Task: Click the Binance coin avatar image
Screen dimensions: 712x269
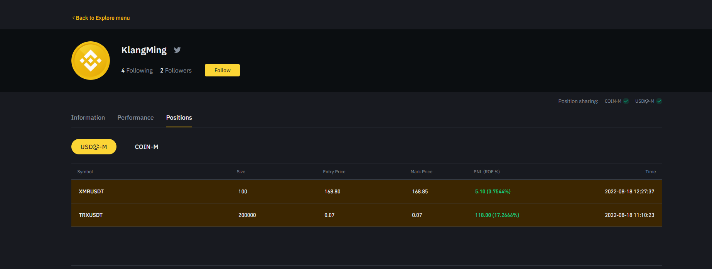Action: [x=91, y=61]
